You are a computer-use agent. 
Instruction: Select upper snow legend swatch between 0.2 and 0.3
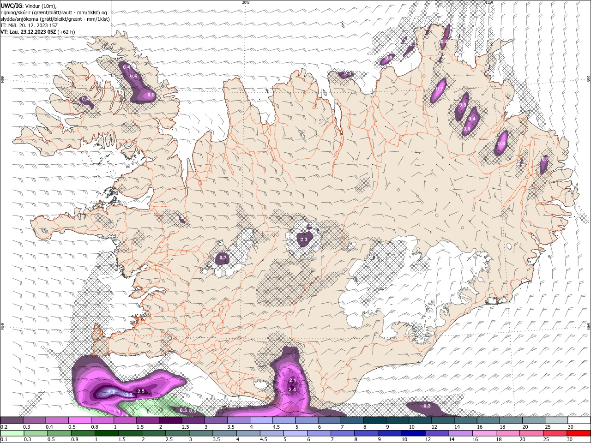coord(12,420)
